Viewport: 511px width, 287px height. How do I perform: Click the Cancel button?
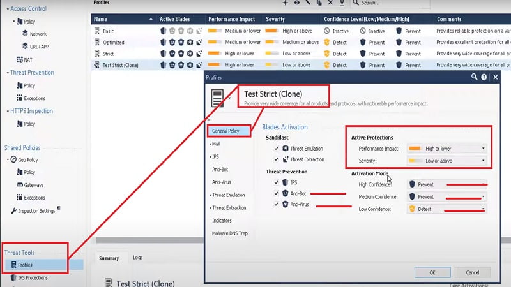[472, 272]
